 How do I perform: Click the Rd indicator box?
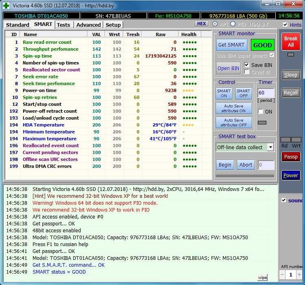pos(285,139)
